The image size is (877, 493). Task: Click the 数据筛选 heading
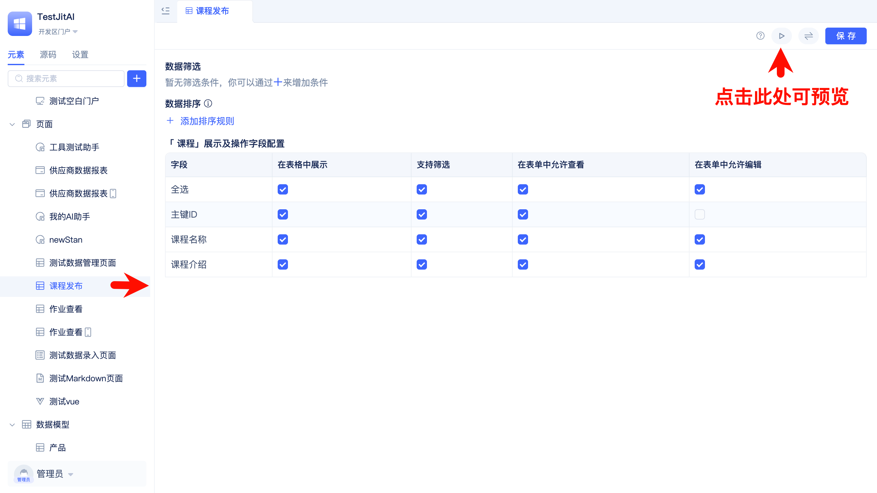click(183, 66)
